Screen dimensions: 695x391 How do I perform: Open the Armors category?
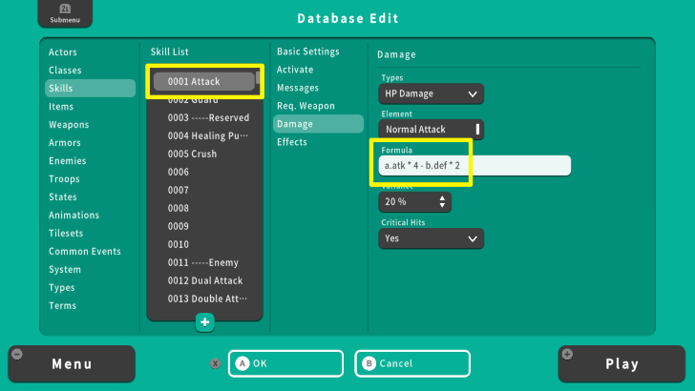coord(65,143)
